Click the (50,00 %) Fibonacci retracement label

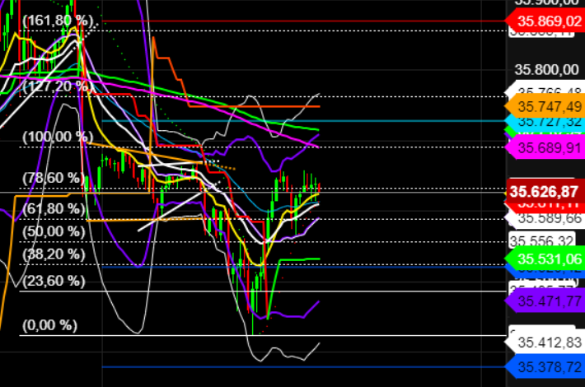click(x=54, y=231)
